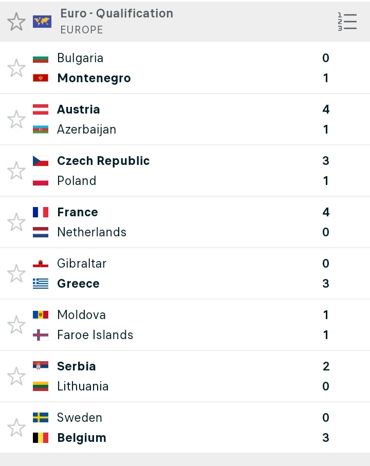Select the Faroe Islands team name

click(x=95, y=335)
